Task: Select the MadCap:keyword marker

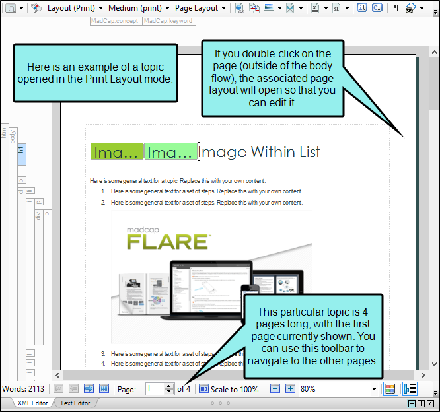Action: click(x=169, y=21)
